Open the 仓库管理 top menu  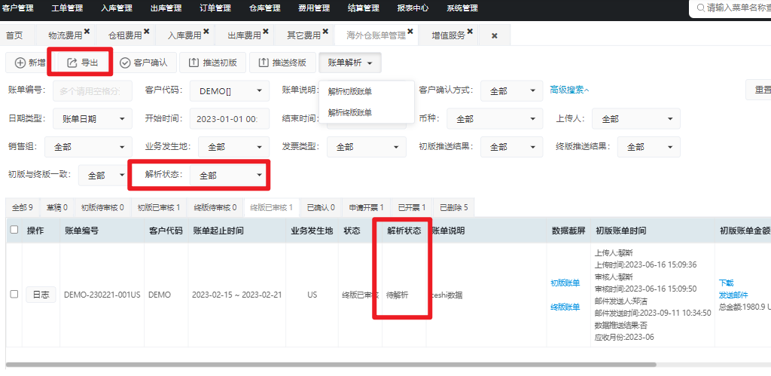pos(264,8)
